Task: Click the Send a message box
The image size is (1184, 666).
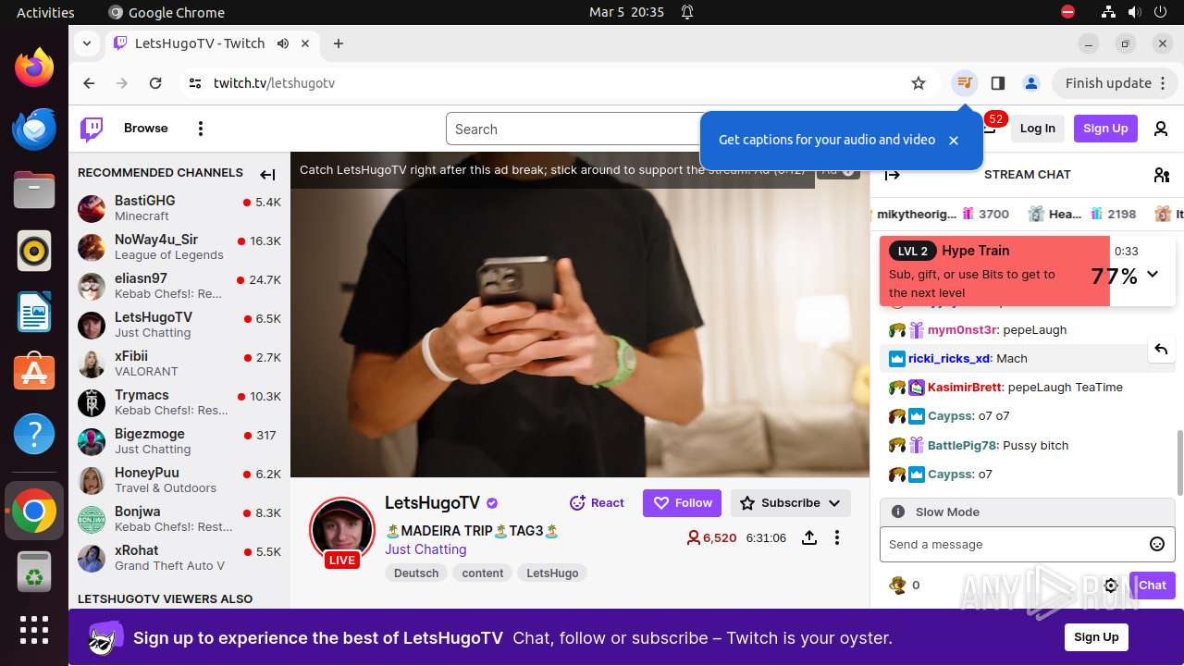Action: [x=1013, y=544]
